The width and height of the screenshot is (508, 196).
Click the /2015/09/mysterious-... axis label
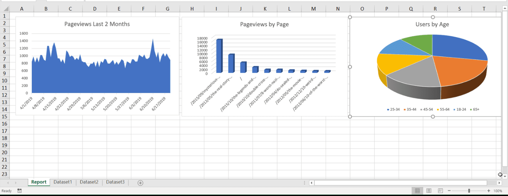[x=206, y=91]
